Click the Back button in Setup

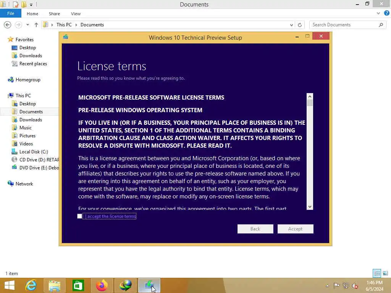tap(255, 229)
